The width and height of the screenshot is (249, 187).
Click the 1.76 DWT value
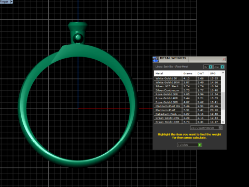tap(200, 86)
